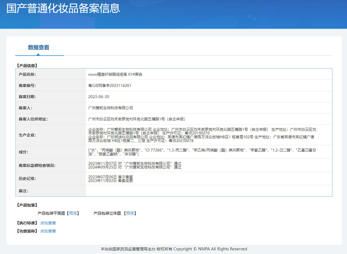Click the filing date 2023-06-30 value
Screen dimensions: 347x254
pyautogui.click(x=99, y=97)
